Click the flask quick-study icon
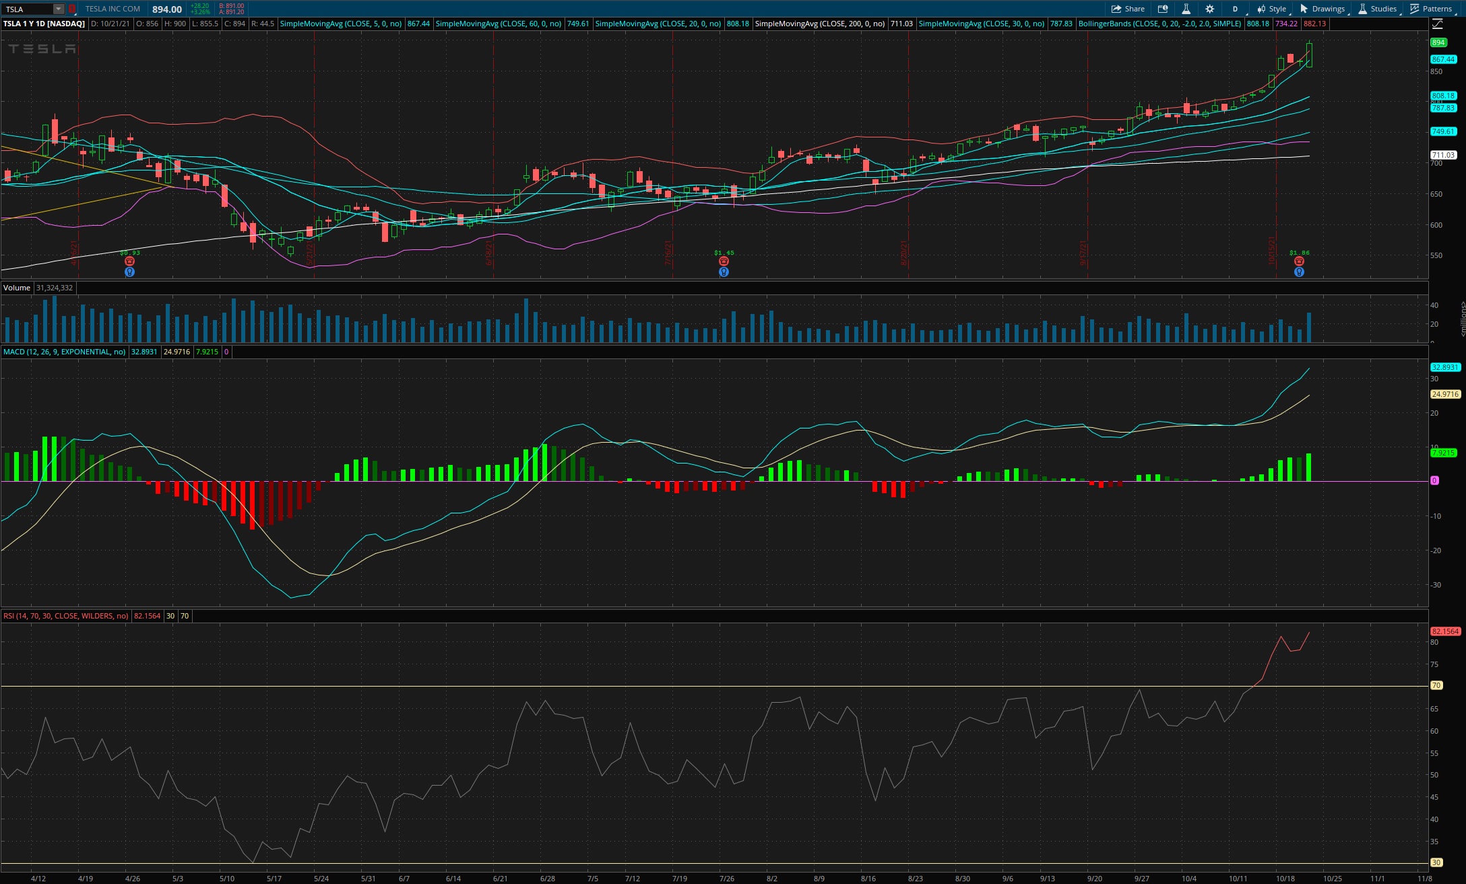This screenshot has height=884, width=1466. pos(1186,9)
